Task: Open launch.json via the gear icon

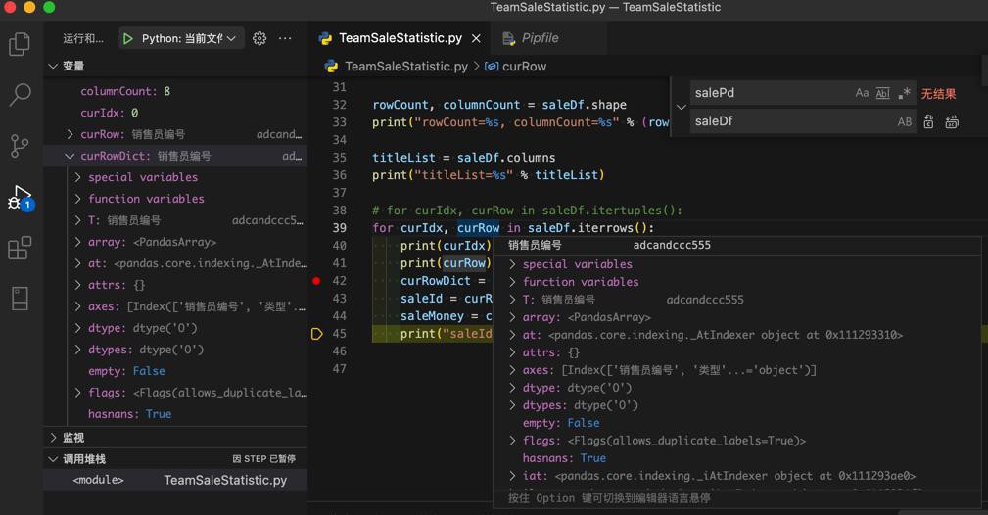Action: pos(259,39)
